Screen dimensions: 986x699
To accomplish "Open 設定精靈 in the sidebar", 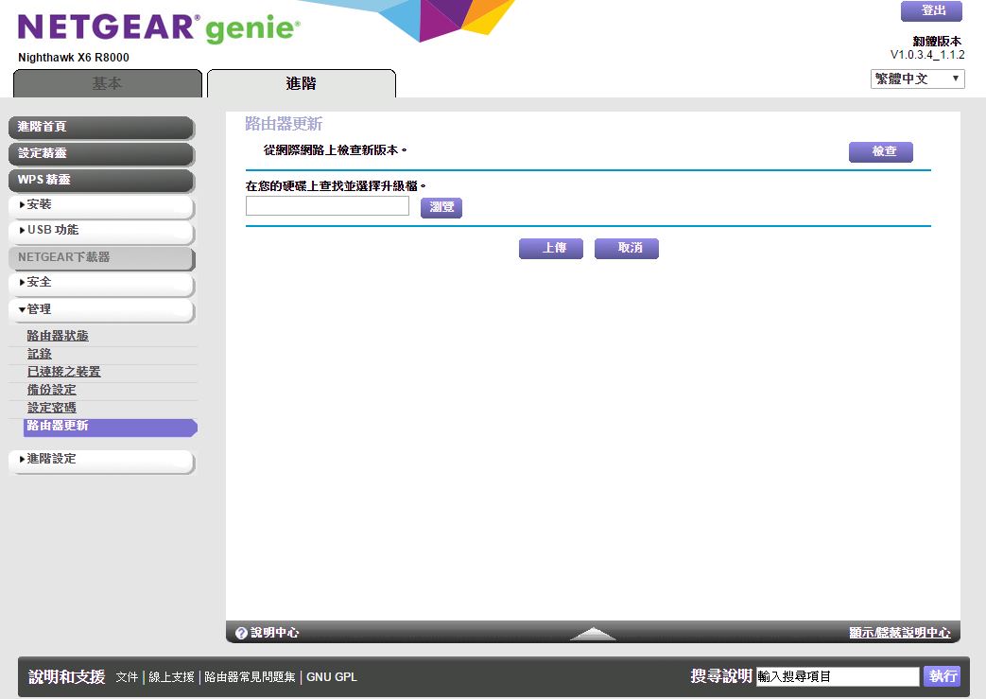I will pyautogui.click(x=101, y=153).
